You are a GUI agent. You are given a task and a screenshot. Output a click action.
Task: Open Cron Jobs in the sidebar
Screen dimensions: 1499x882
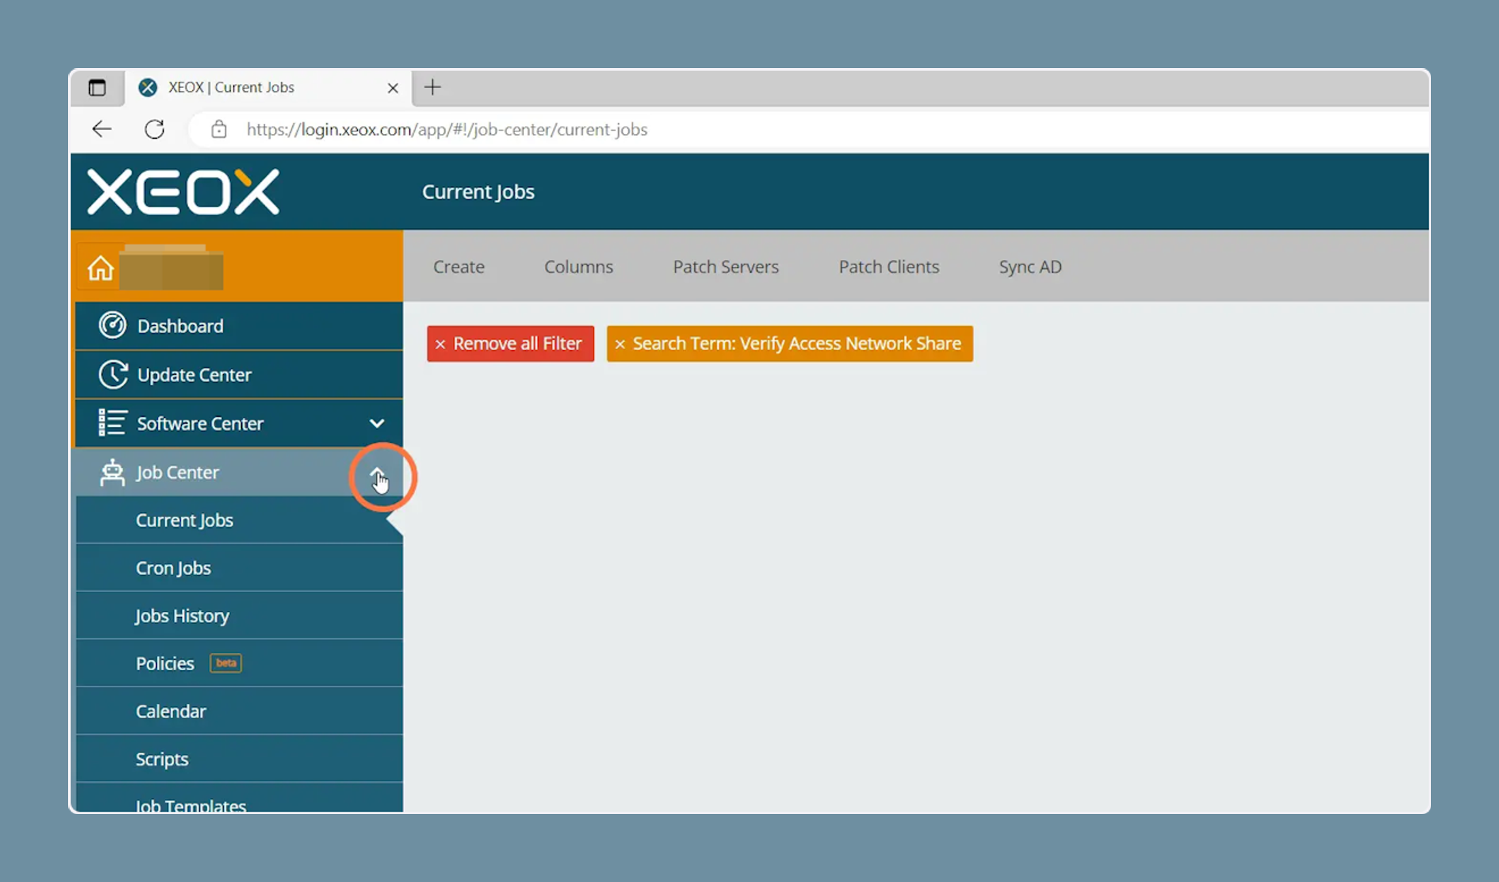pyautogui.click(x=239, y=567)
